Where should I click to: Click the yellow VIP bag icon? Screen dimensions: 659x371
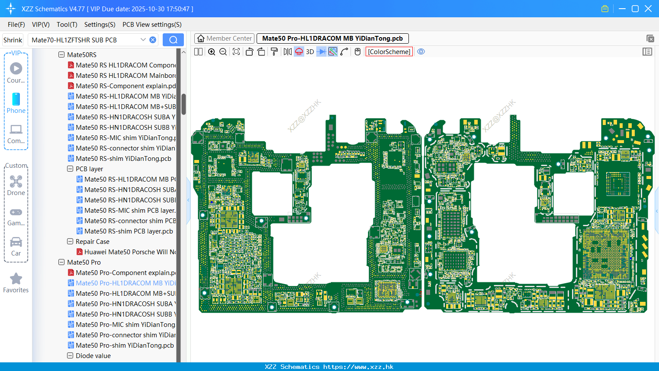(x=605, y=9)
